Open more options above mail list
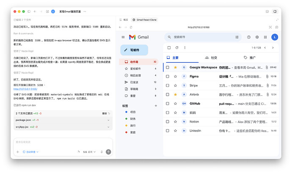Image resolution: width=292 pixels, height=173 pixels. point(185,48)
